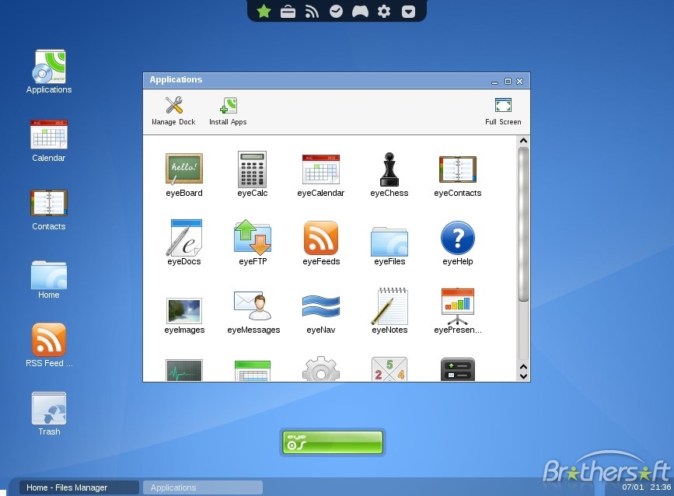Switch to Home - Files Manager taskbar tab
Image resolution: width=674 pixels, height=496 pixels.
79,487
